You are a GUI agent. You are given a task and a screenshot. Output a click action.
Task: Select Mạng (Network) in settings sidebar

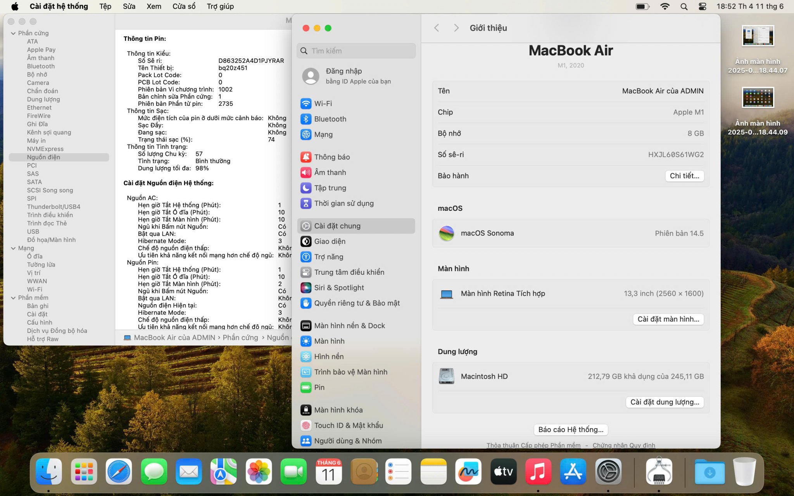coord(356,134)
